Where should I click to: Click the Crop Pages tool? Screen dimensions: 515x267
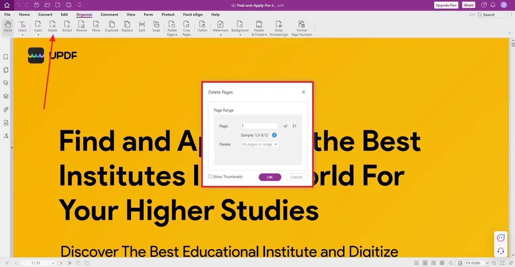pos(187,28)
